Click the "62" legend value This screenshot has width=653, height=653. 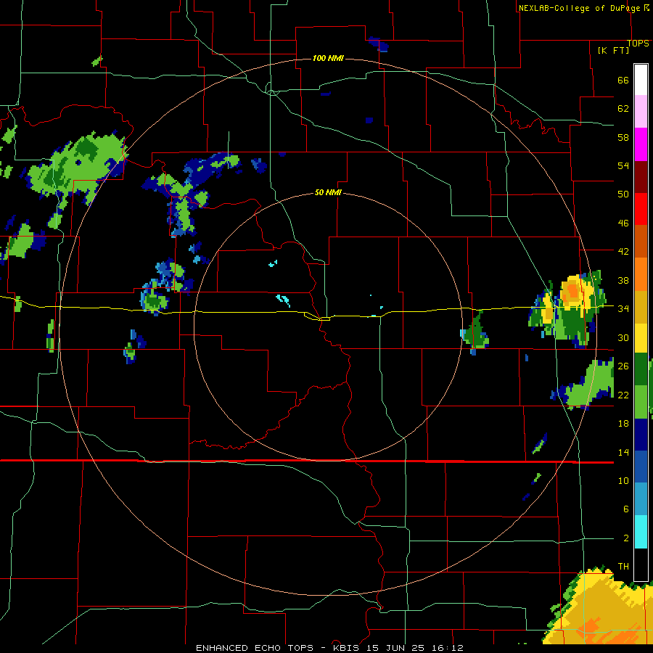click(623, 109)
